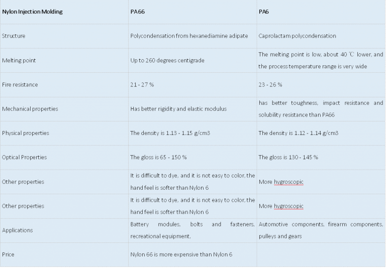386x268 pixels.
Task: Click the "Structure" row label
Action: tap(14, 36)
